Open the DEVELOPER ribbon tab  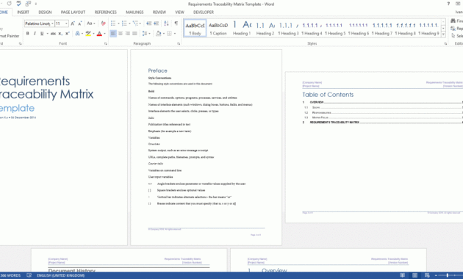[203, 12]
